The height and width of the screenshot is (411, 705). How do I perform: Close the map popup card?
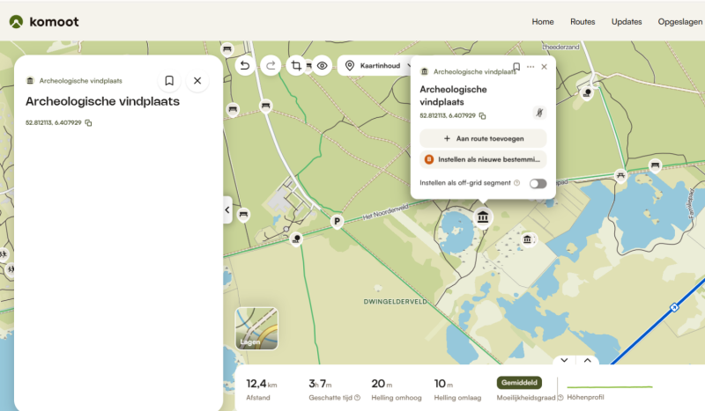pyautogui.click(x=544, y=67)
